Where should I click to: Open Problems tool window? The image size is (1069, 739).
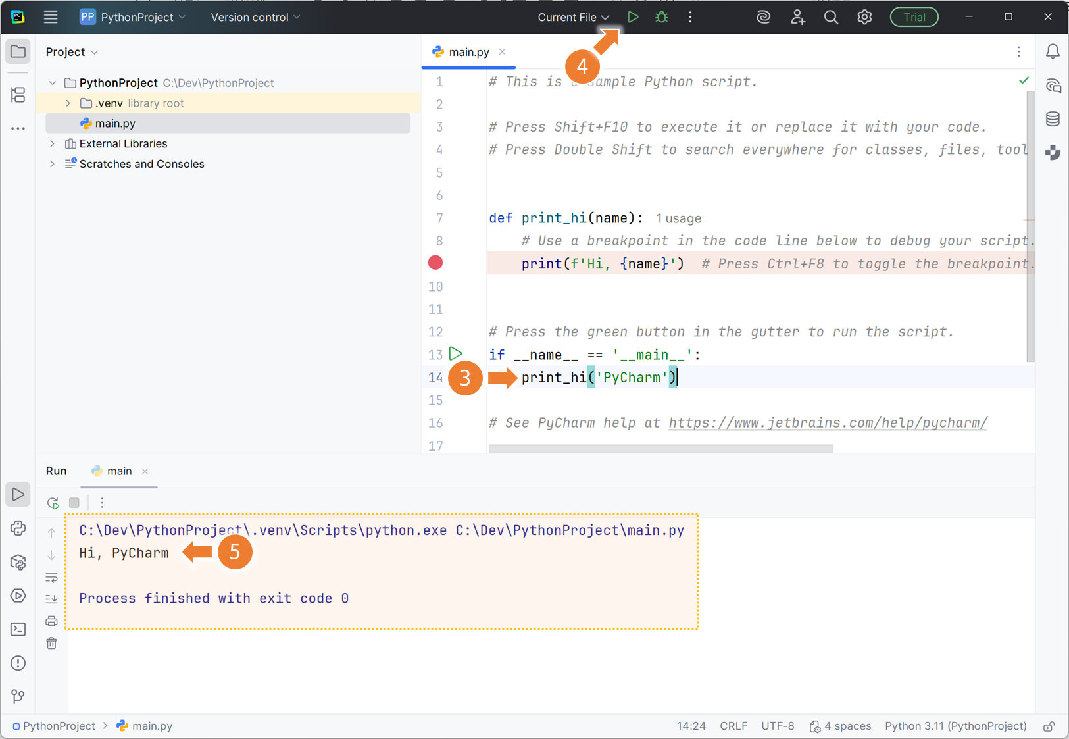[x=18, y=663]
